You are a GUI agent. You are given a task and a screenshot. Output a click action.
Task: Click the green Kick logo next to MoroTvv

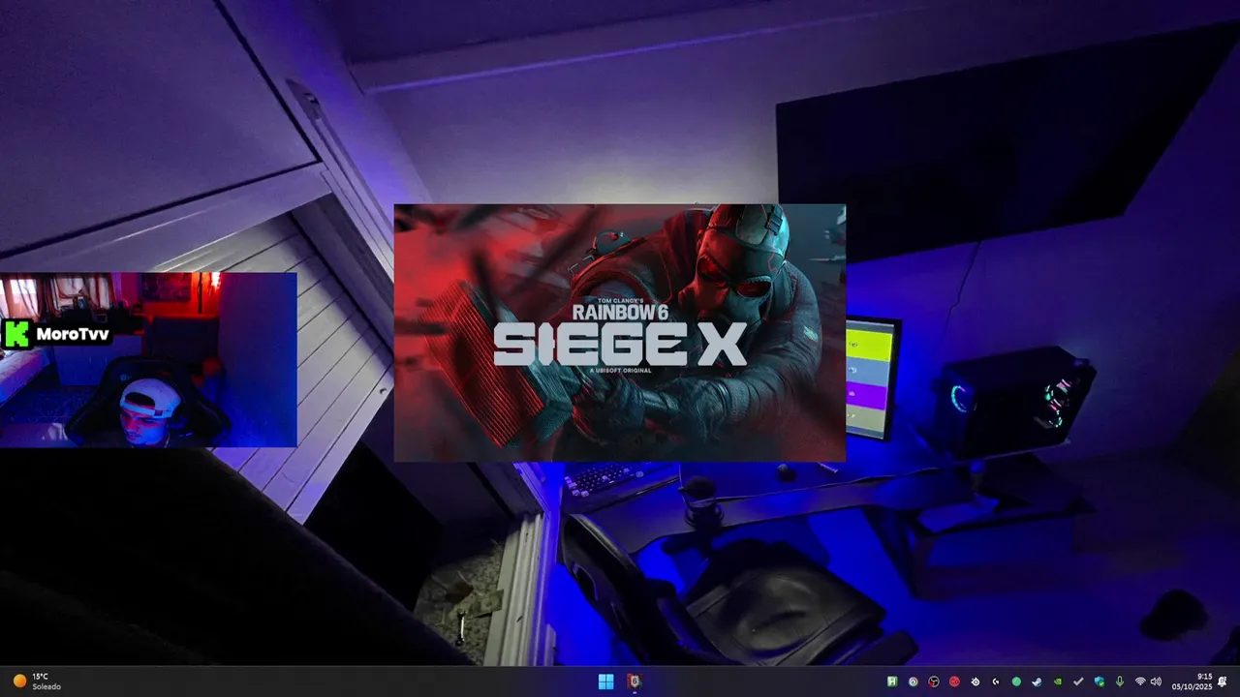point(16,334)
